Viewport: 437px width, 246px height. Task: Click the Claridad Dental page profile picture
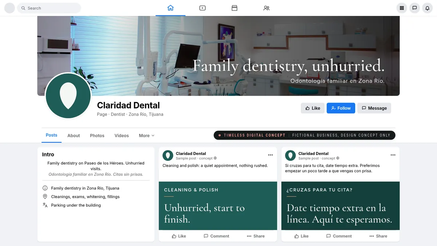pyautogui.click(x=68, y=96)
